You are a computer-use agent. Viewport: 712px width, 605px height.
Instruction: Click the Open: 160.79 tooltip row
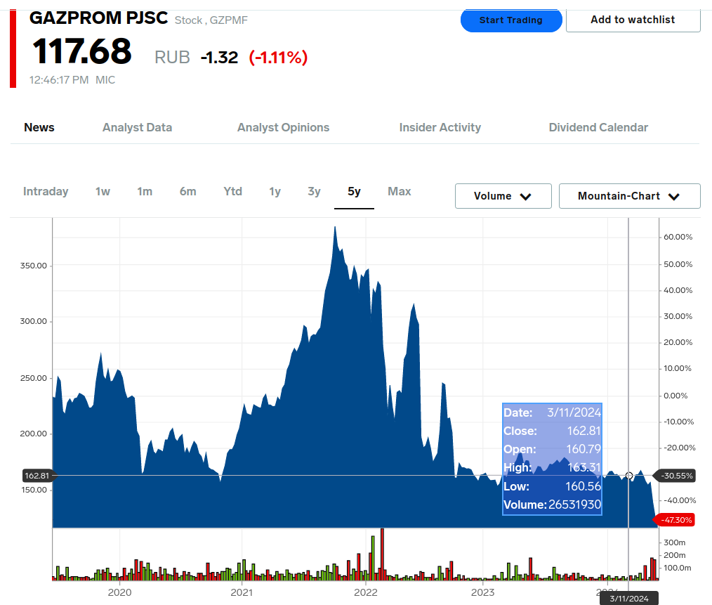(x=552, y=449)
